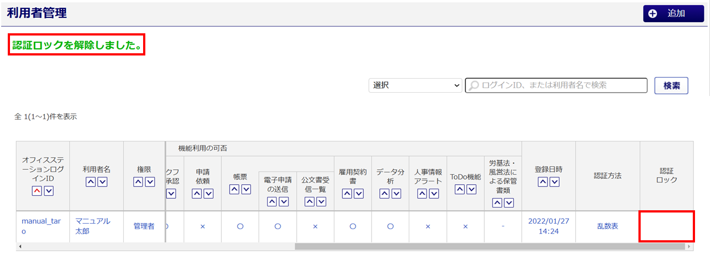
Task: Open the 選択 filter dropdown
Action: pos(415,85)
